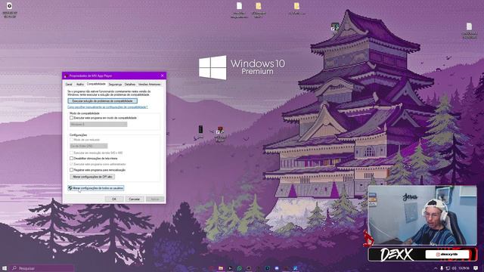Select the shortcut icon over the pagoda roof

pos(335,27)
